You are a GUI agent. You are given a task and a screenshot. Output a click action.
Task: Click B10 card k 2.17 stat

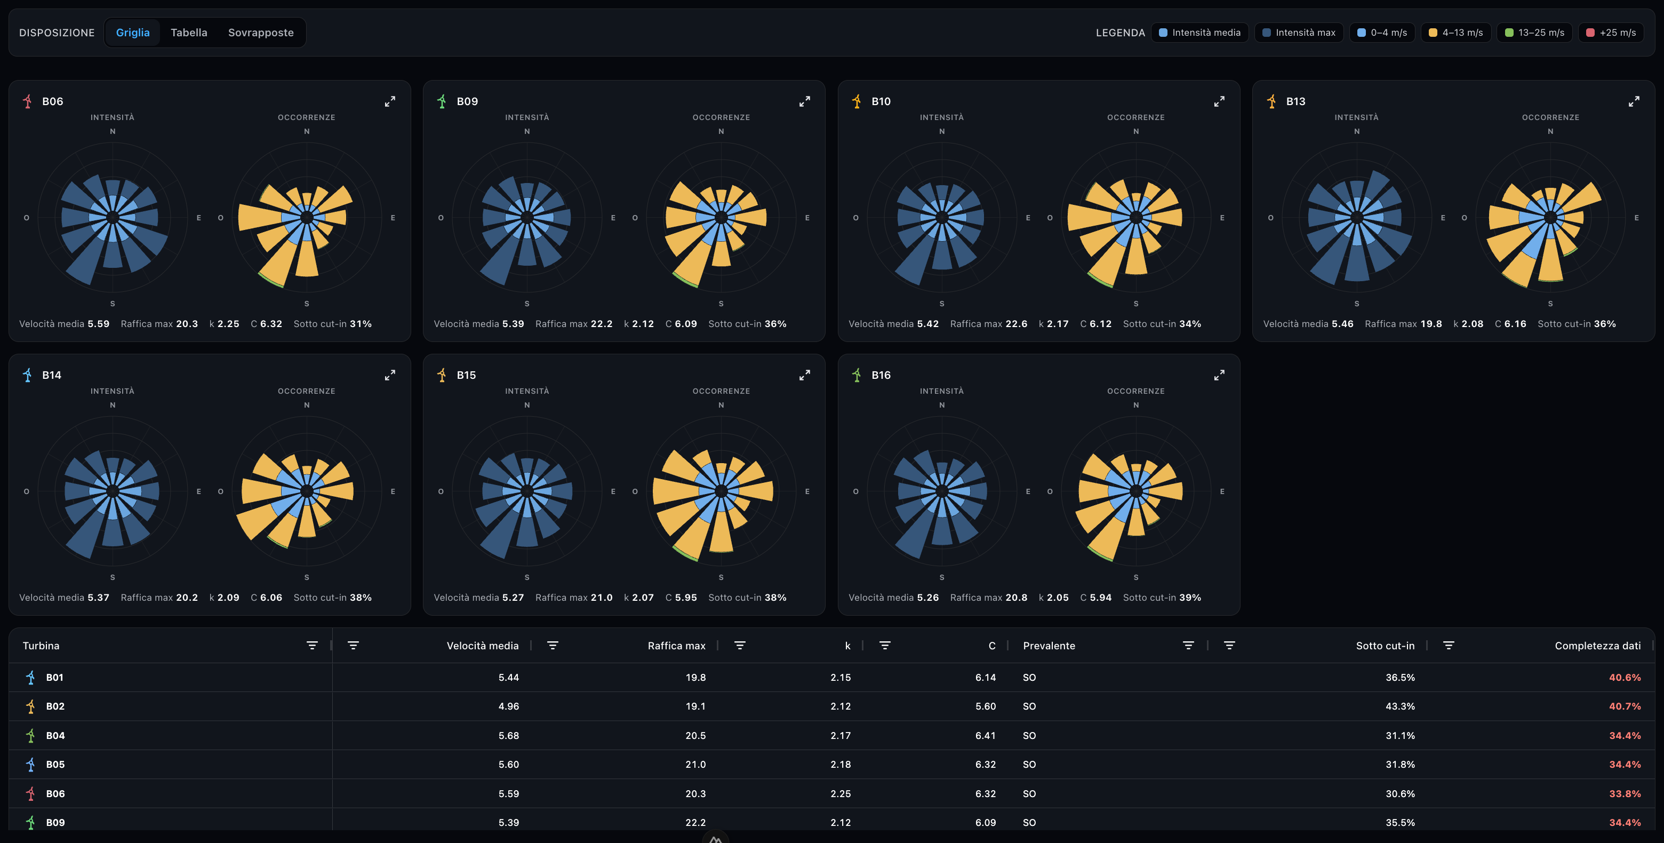tap(1053, 324)
